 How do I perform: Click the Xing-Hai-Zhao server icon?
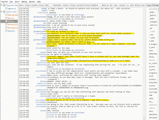click(4, 5)
